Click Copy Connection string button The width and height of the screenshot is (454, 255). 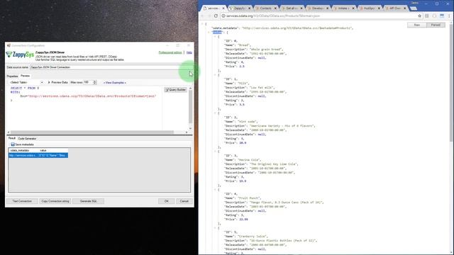click(x=55, y=201)
